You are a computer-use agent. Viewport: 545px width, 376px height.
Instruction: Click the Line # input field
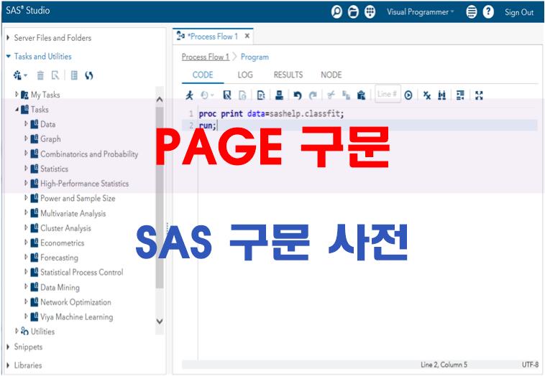pos(388,94)
